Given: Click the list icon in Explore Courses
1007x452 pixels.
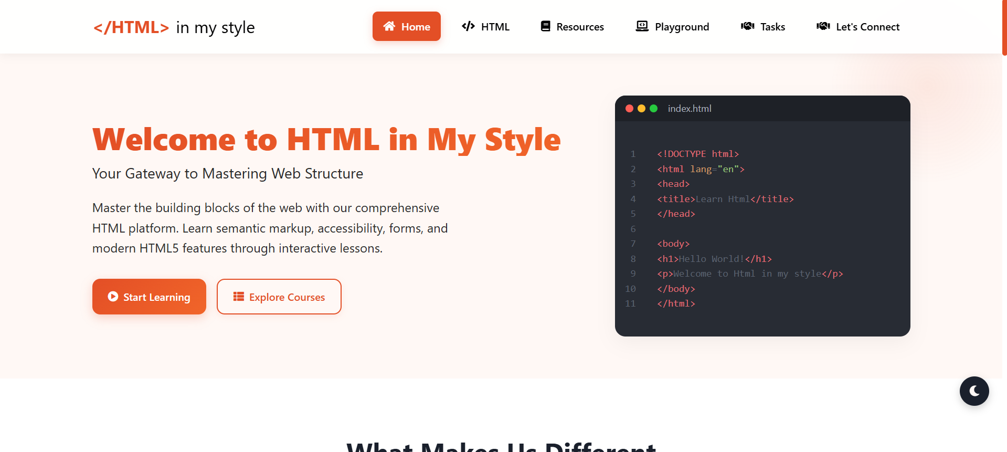Looking at the screenshot, I should tap(239, 297).
